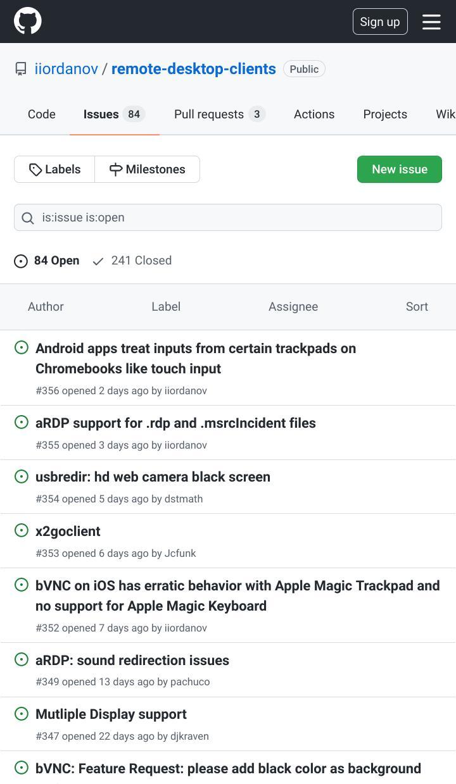Screen dimensions: 456x784
Task: Open the iiordanov owner profile link
Action: 66,69
